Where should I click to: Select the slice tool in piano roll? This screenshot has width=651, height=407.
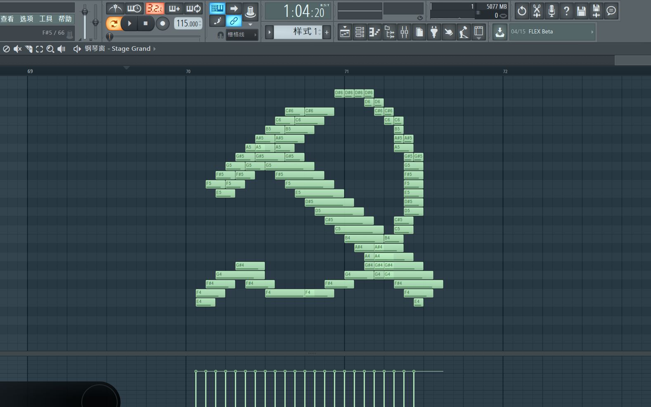tap(28, 49)
